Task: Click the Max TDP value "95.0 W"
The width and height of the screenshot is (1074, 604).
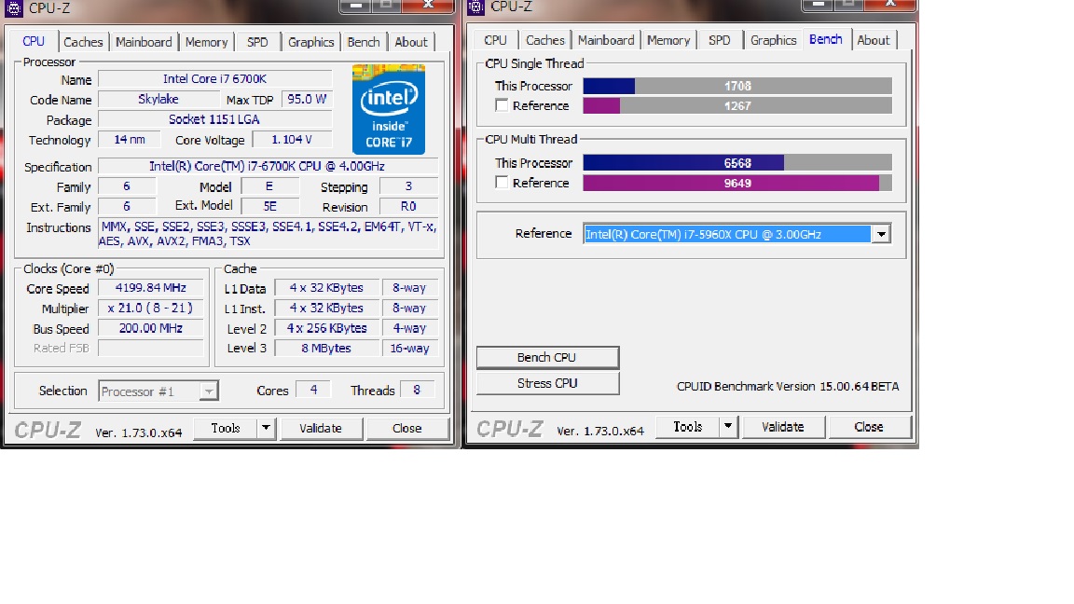Action: click(307, 100)
